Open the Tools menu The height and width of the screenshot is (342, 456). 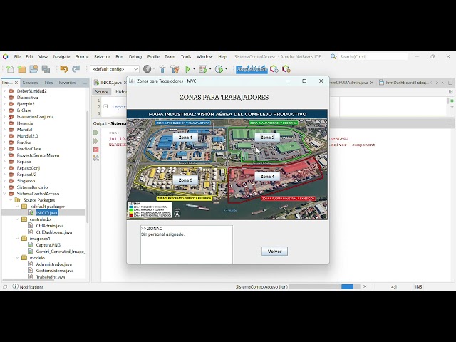tap(186, 57)
